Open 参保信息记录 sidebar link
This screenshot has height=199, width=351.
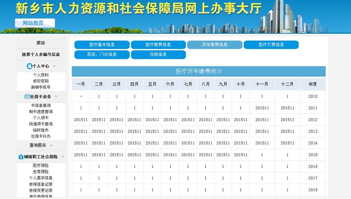point(41,184)
